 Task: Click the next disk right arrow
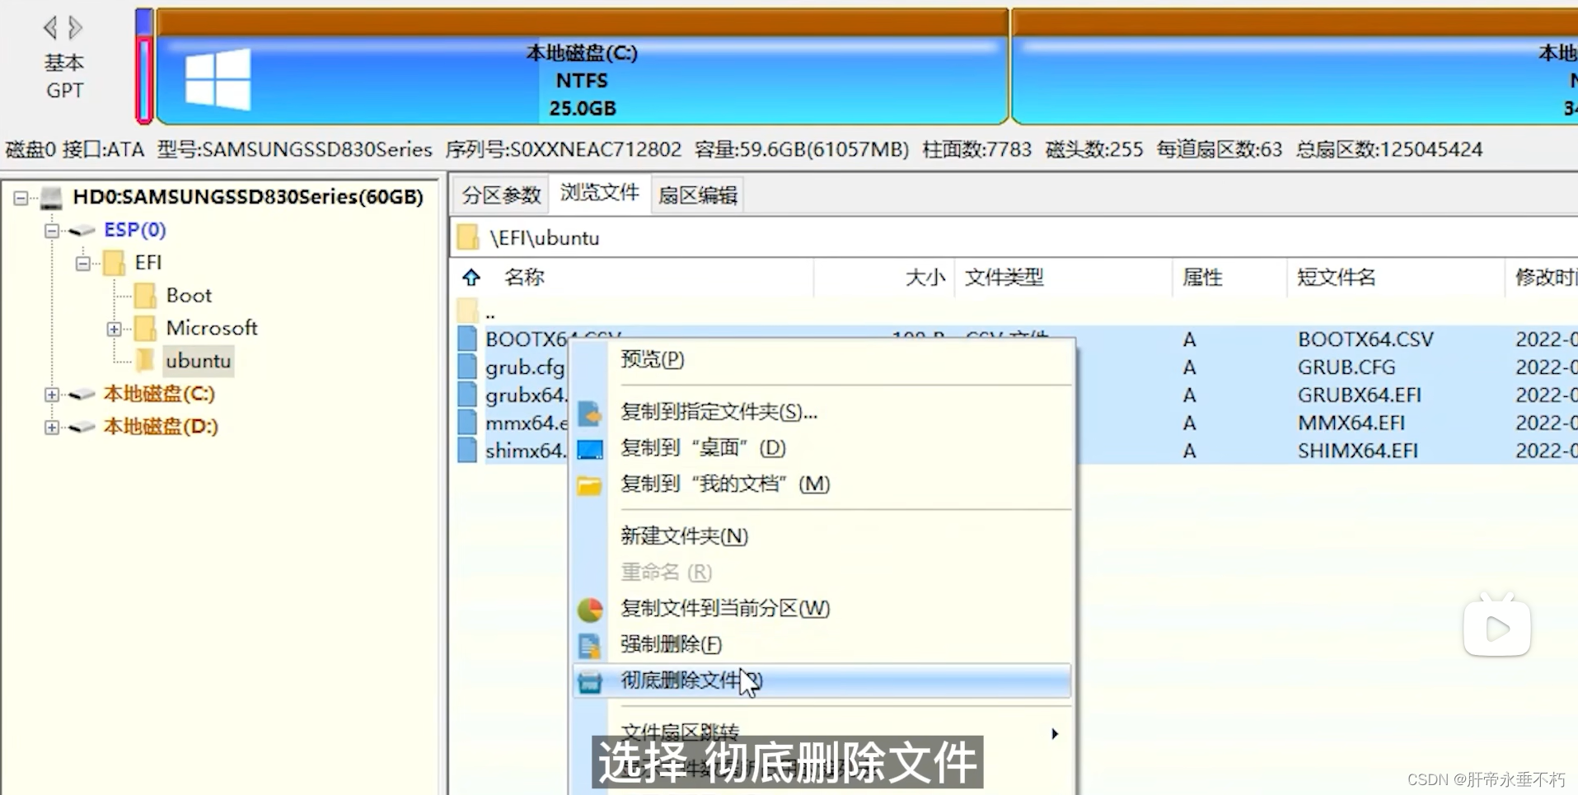pyautogui.click(x=75, y=27)
